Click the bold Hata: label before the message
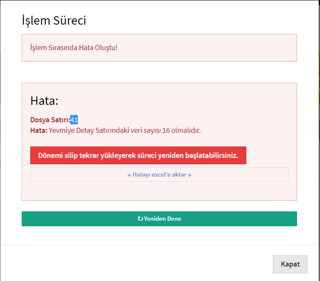Image resolution: width=320 pixels, height=281 pixels. point(39,130)
